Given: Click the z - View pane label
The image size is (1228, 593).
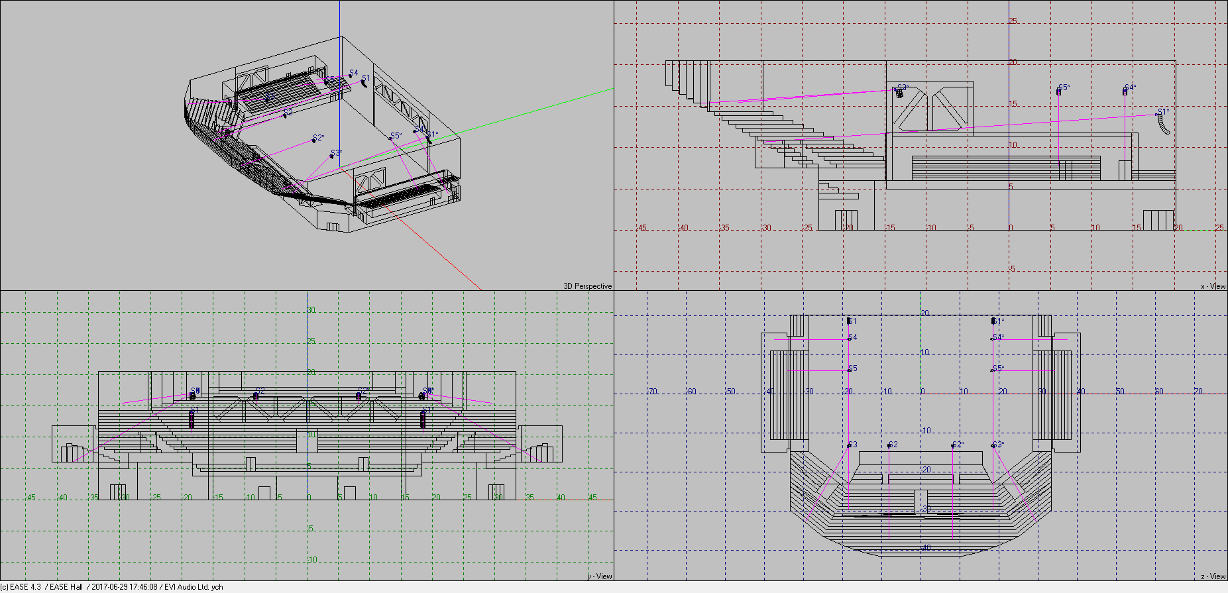Looking at the screenshot, I should click(x=1213, y=576).
